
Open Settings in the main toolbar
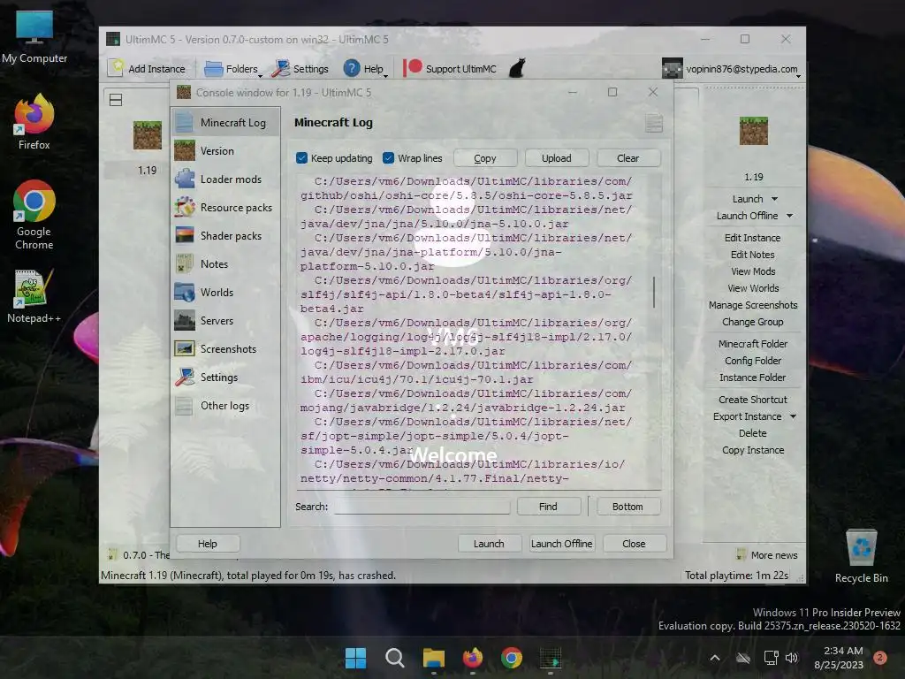click(x=300, y=69)
